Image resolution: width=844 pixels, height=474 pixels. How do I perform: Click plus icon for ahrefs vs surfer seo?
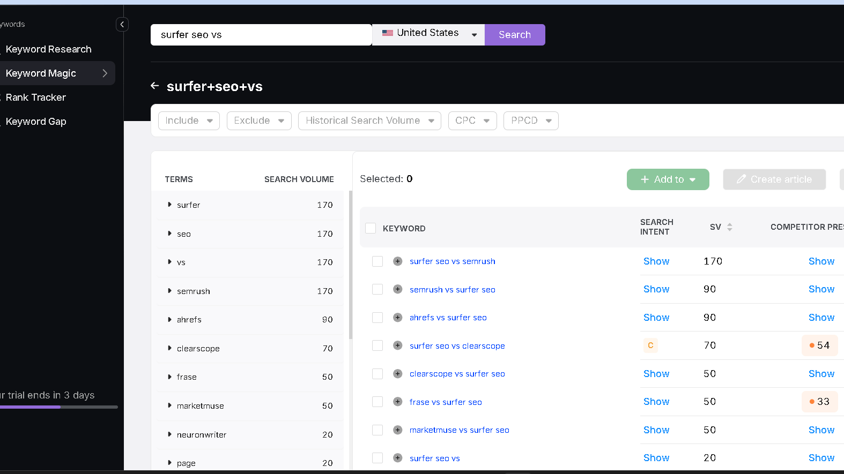coord(397,317)
